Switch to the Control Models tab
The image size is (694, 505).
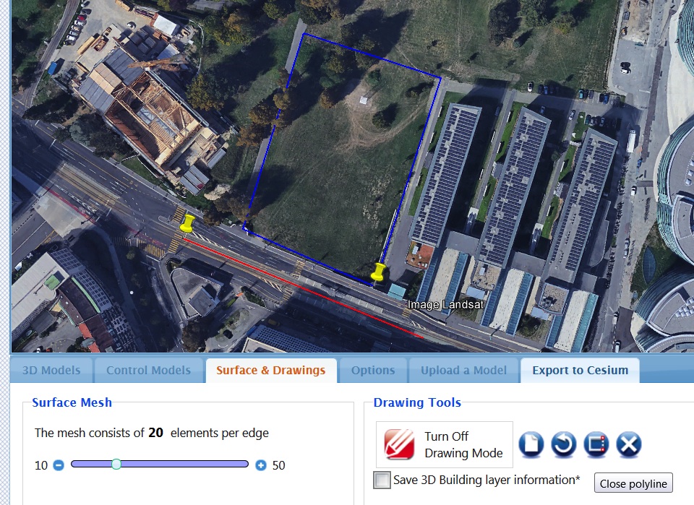tap(148, 370)
